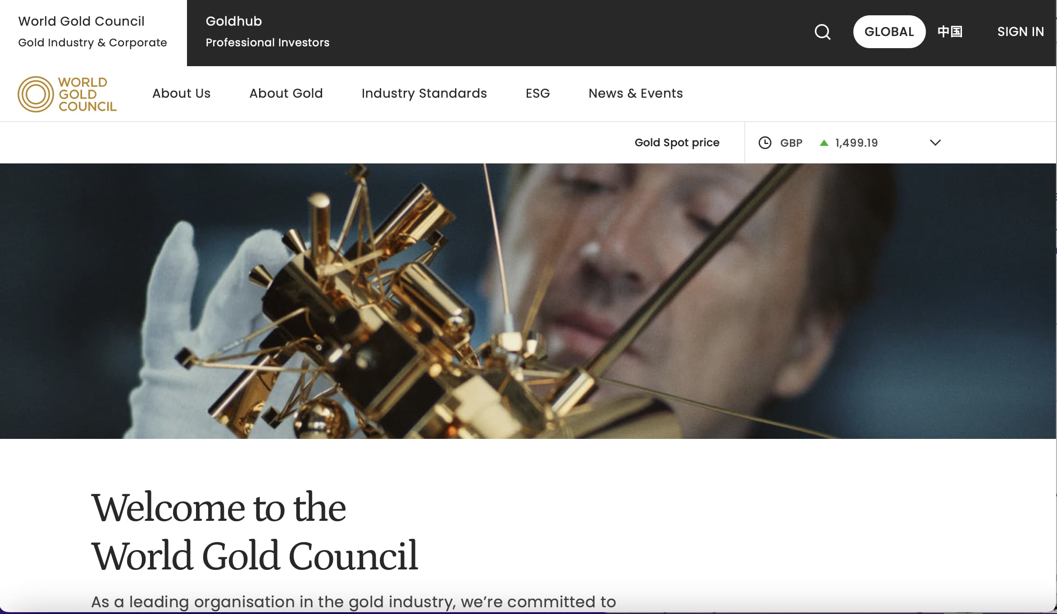This screenshot has height=614, width=1057.
Task: Open the About Us menu
Action: point(181,93)
